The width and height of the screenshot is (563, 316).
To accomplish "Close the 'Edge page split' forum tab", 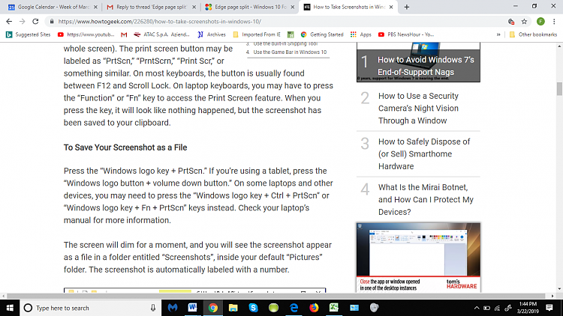I will (x=293, y=7).
